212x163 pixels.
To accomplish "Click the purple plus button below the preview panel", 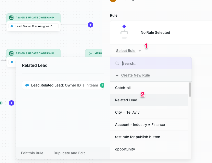I will pyautogui.click(x=12, y=103).
